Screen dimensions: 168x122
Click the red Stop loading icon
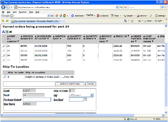click(125, 7)
